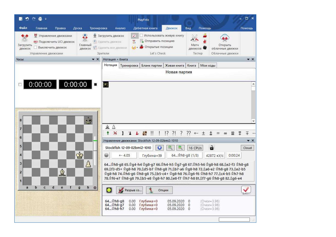
Task: Click the black pawn annotation icon
Action: (130, 133)
